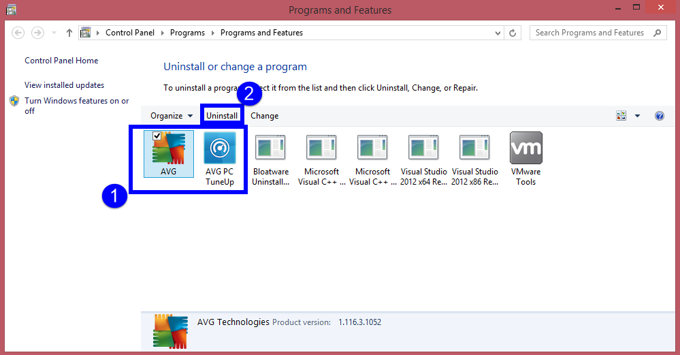Uncheck the AVG item checkbox
The height and width of the screenshot is (355, 680).
(x=157, y=136)
